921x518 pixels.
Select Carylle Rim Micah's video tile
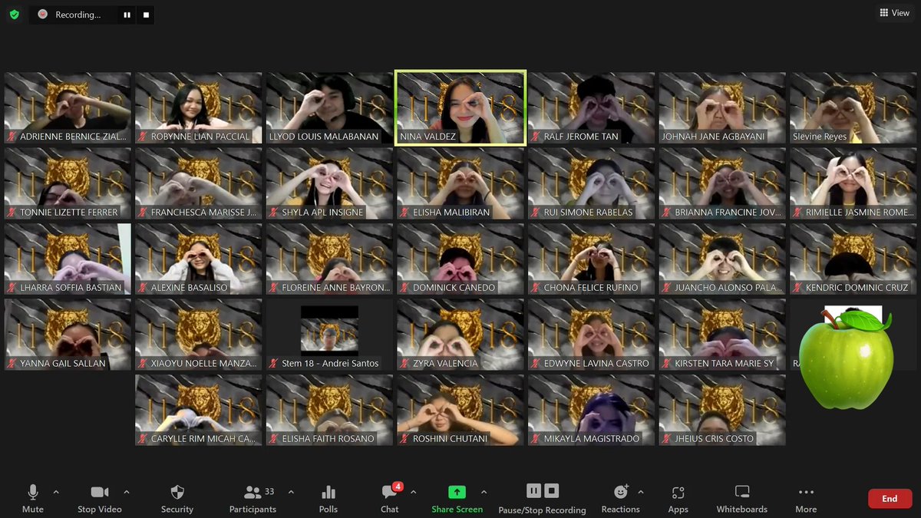tap(198, 411)
